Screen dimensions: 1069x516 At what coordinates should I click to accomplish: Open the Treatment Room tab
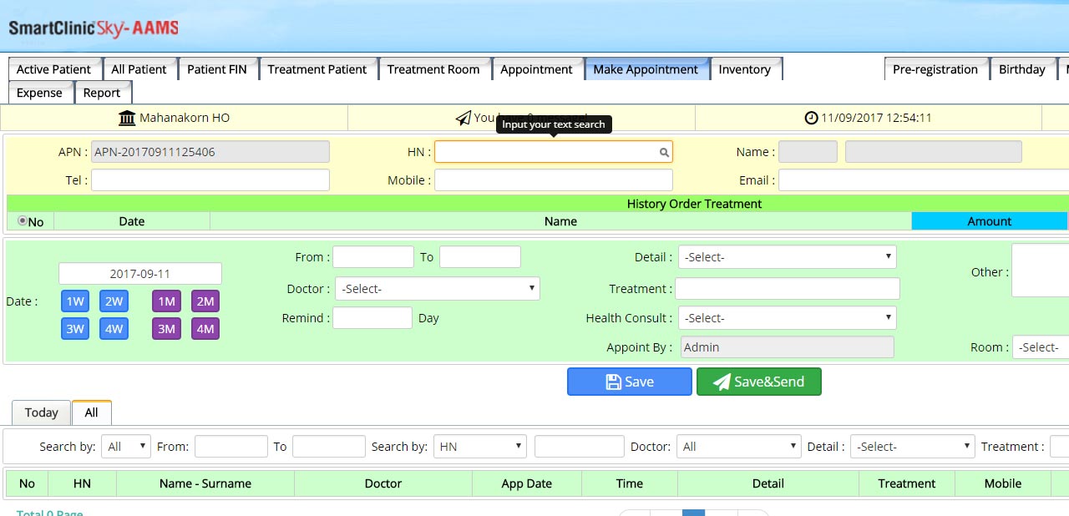[433, 69]
